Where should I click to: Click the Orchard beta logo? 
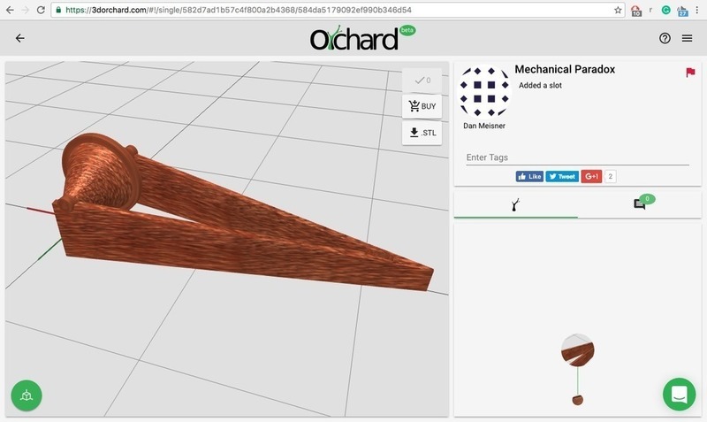click(x=362, y=38)
